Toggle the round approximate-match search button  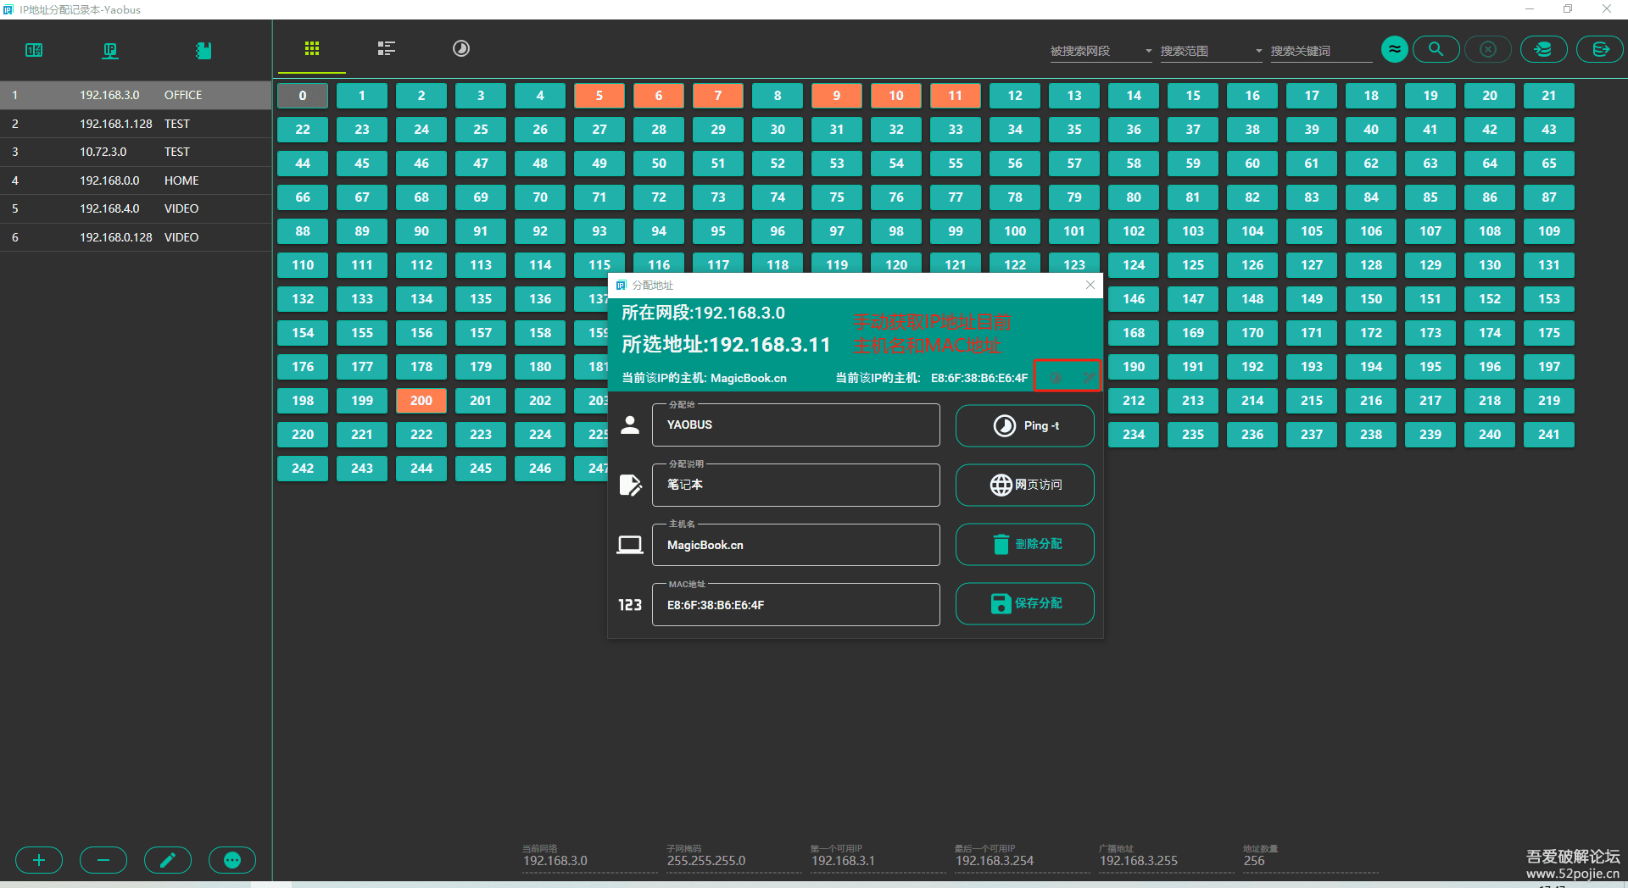(x=1394, y=49)
